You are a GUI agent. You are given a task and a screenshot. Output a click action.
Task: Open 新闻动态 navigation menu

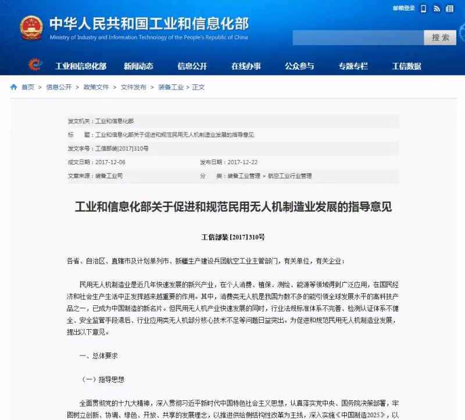point(138,66)
